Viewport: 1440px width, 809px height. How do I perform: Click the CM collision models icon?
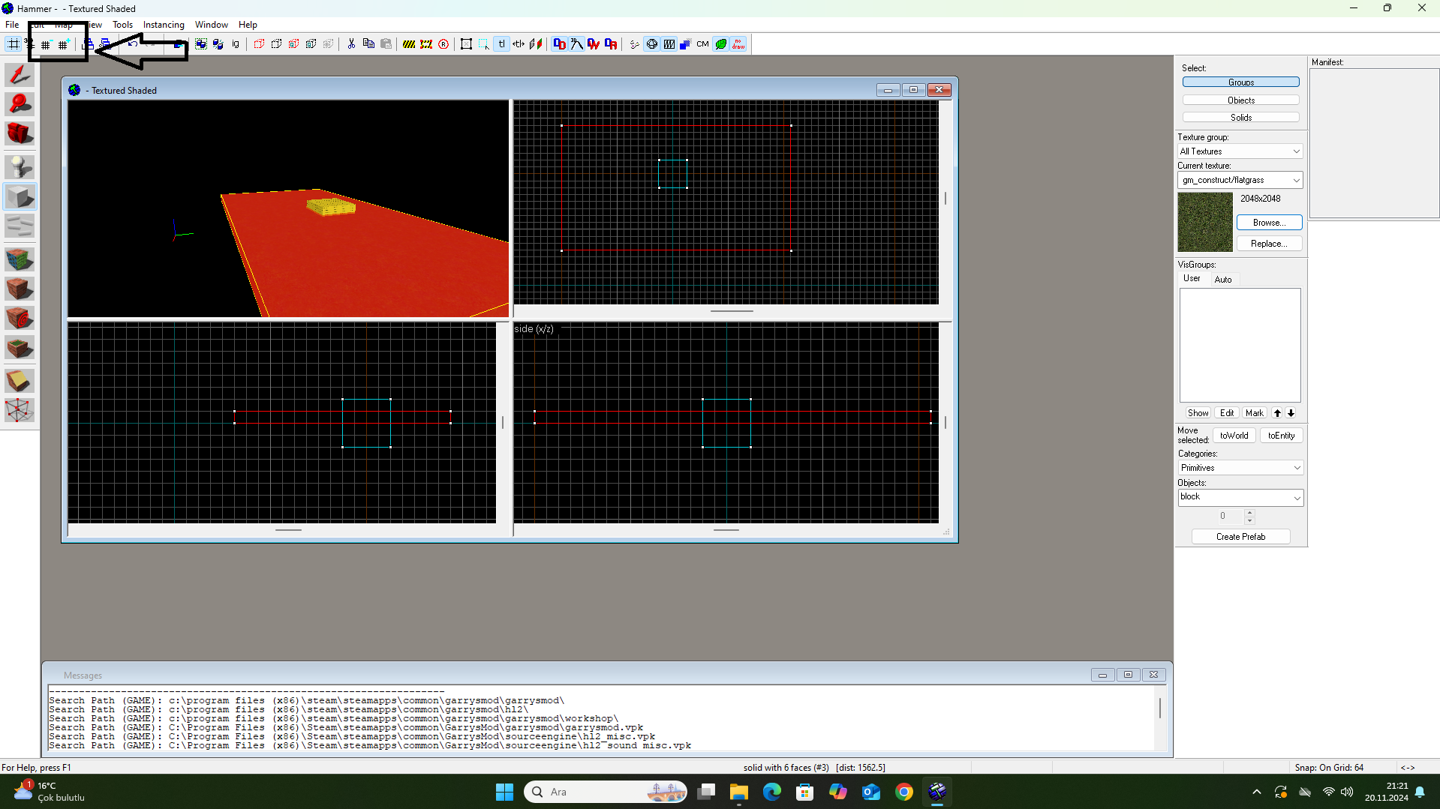[x=702, y=44]
